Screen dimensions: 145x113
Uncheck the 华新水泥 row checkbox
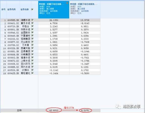(x=32, y=29)
